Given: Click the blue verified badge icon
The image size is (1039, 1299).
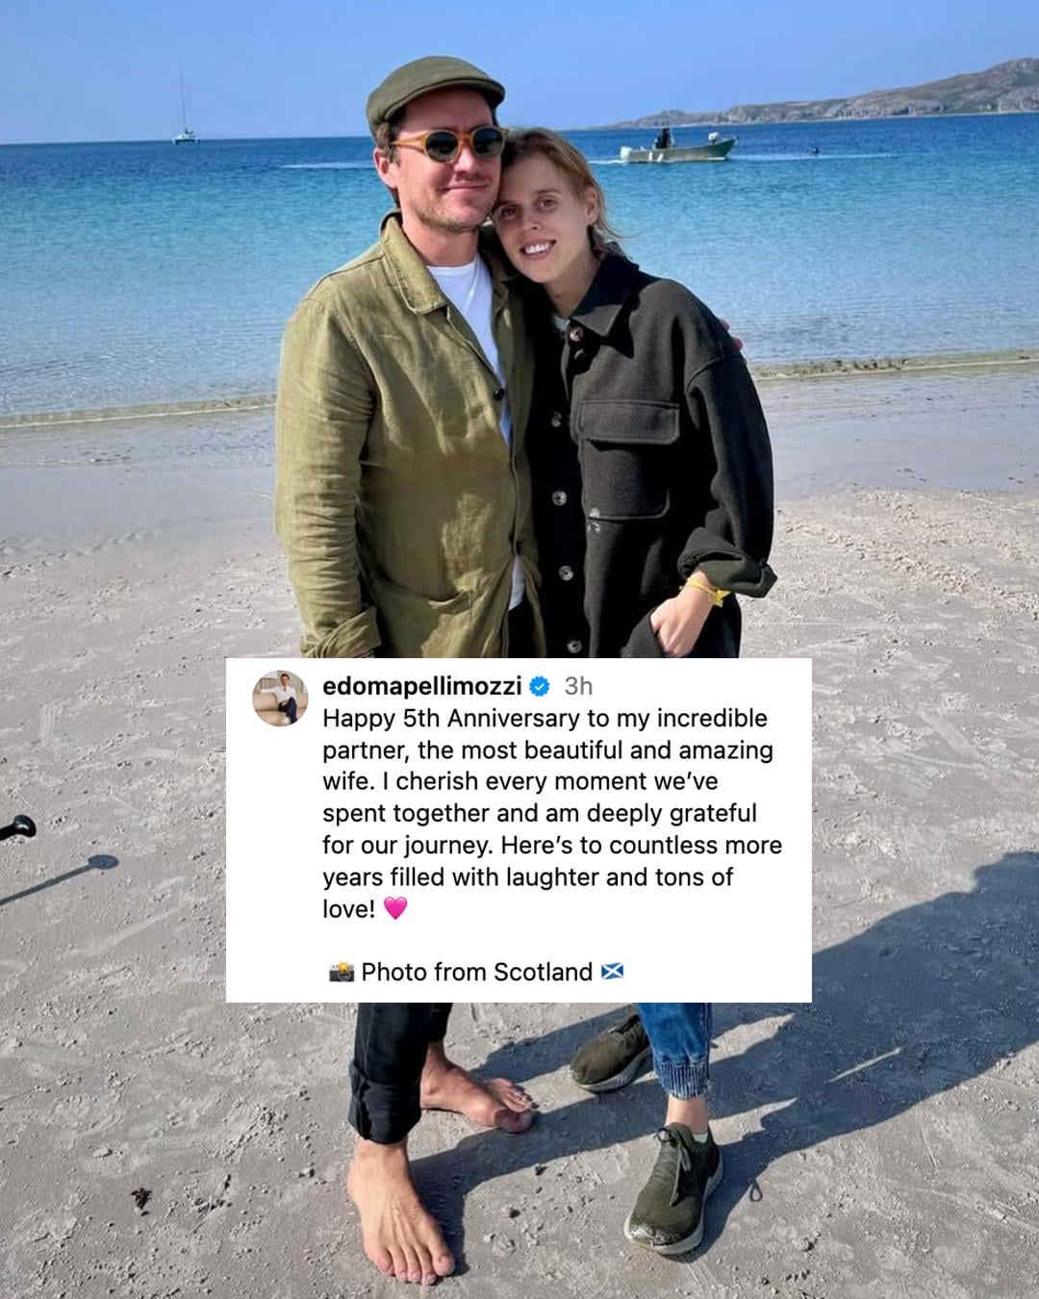Looking at the screenshot, I should pyautogui.click(x=540, y=686).
